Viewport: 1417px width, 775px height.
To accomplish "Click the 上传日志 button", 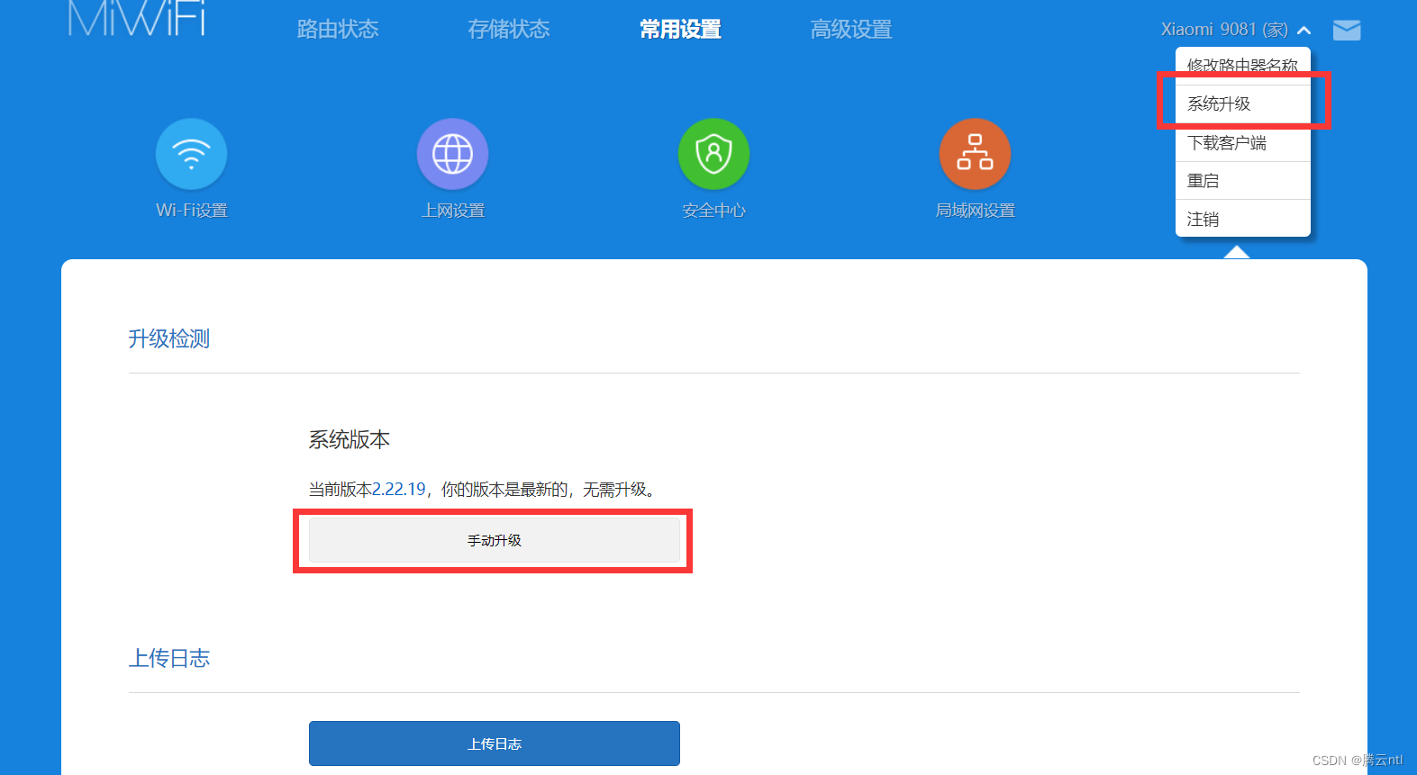I will 495,743.
